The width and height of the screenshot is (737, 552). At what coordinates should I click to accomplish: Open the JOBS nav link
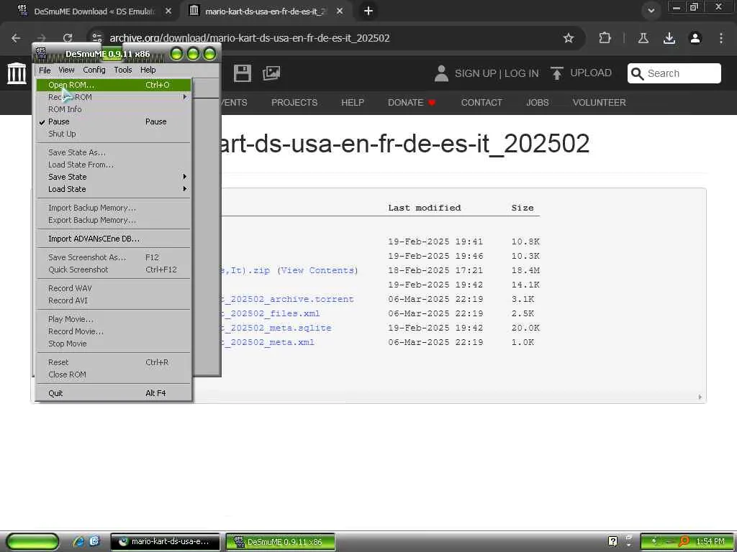click(537, 102)
